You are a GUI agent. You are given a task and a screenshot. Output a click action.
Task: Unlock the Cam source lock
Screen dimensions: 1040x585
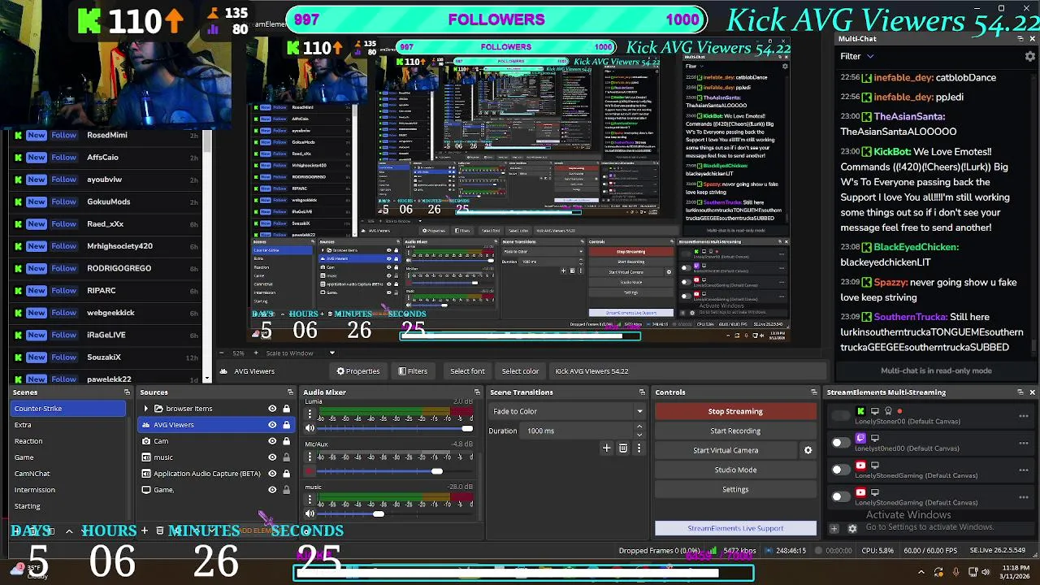click(286, 441)
